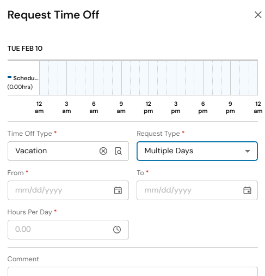The width and height of the screenshot is (265, 276).
Task: Click the 12 pm slot on schedule timeline
Action: [153, 78]
